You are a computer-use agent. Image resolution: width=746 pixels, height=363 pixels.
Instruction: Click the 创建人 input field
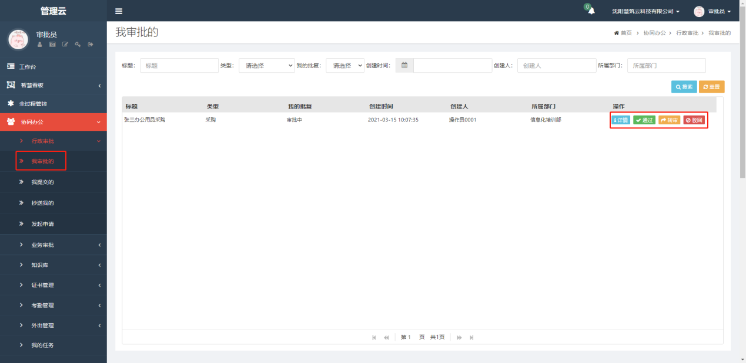click(x=557, y=66)
